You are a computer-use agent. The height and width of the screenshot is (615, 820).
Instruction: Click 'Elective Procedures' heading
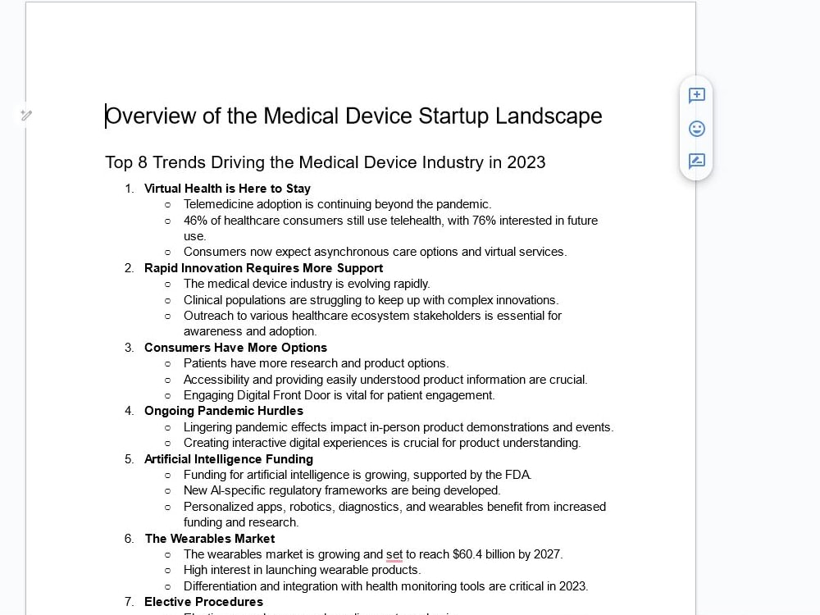[203, 601]
